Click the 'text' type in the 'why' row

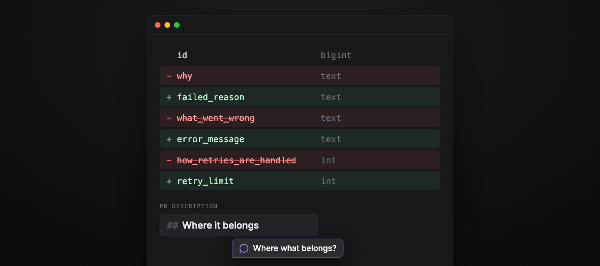pyautogui.click(x=331, y=76)
